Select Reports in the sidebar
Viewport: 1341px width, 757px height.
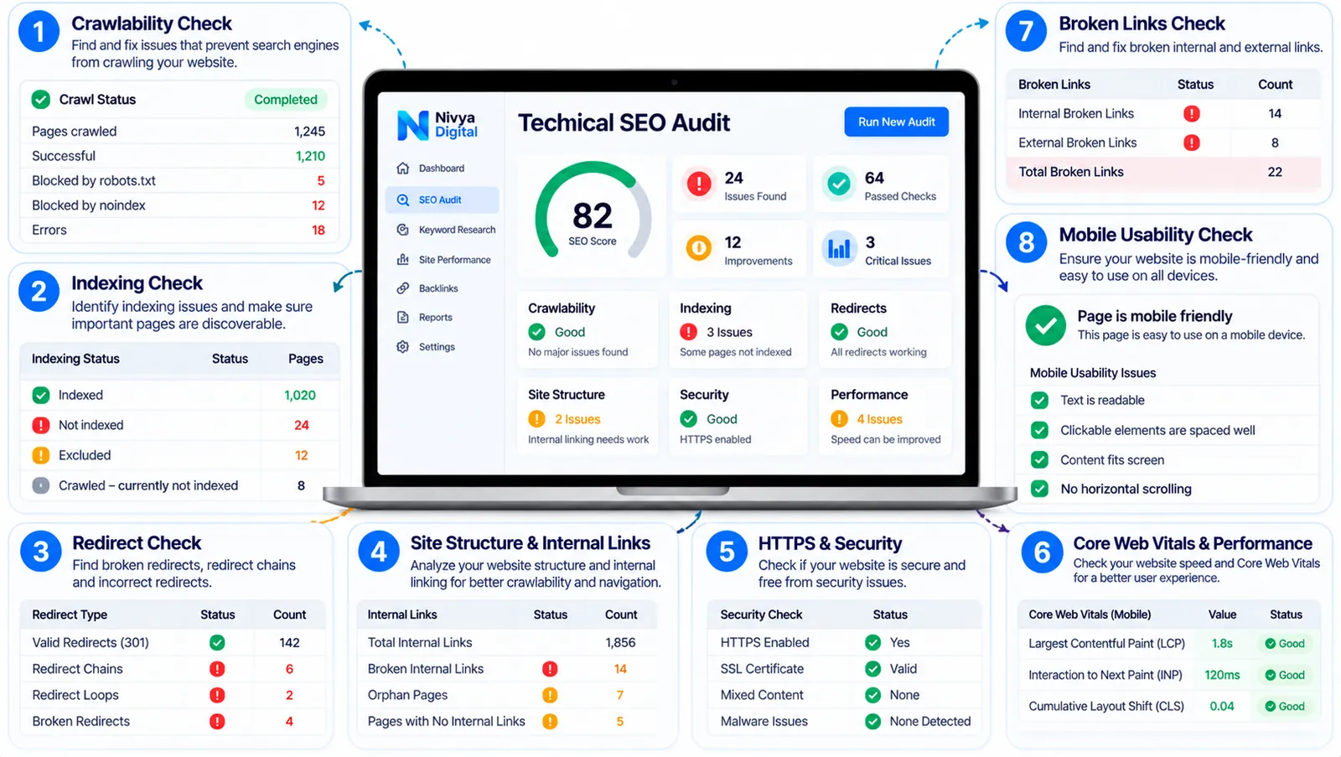pyautogui.click(x=443, y=318)
